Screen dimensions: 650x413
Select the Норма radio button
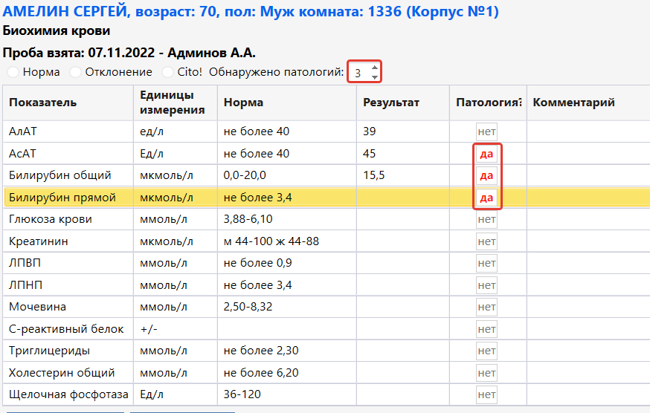tap(13, 72)
